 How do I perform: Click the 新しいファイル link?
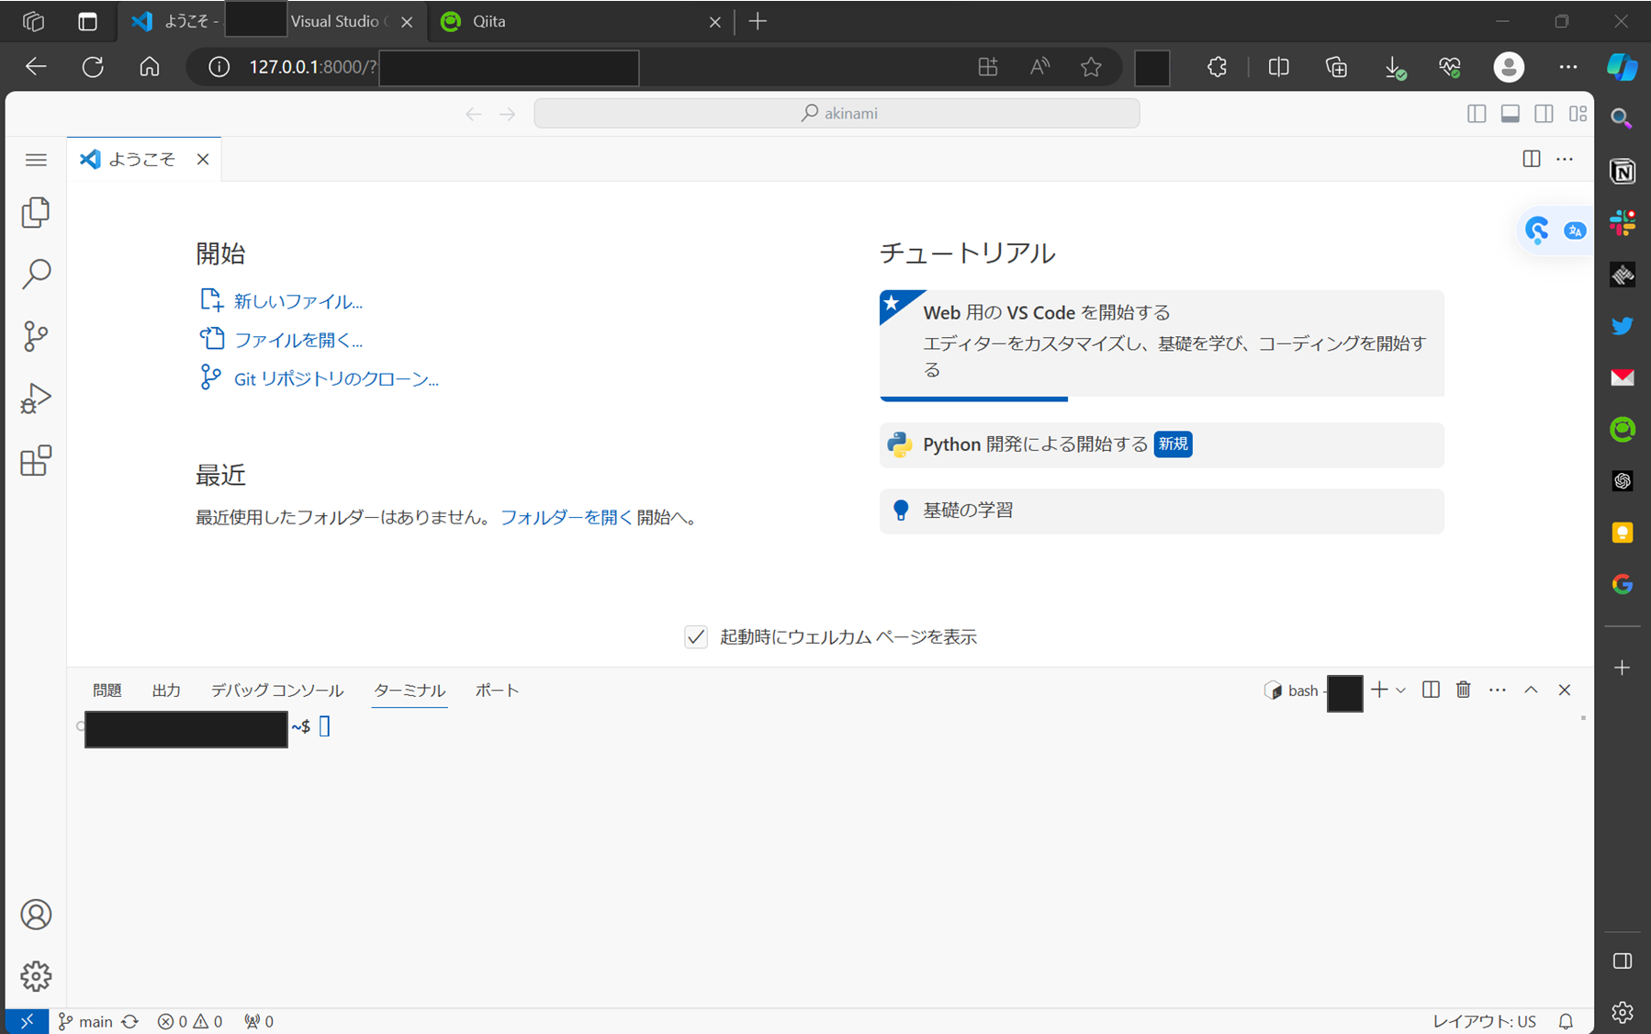(x=298, y=301)
